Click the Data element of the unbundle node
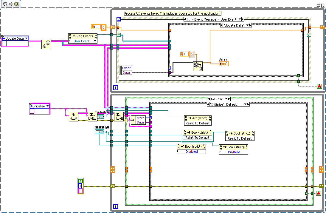The image size is (326, 213). [141, 122]
